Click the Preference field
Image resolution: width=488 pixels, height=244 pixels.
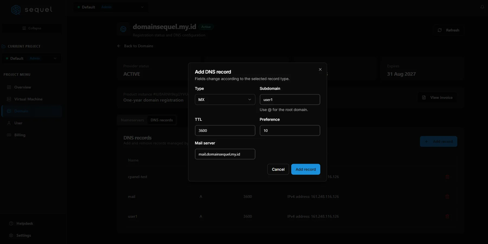pyautogui.click(x=290, y=131)
